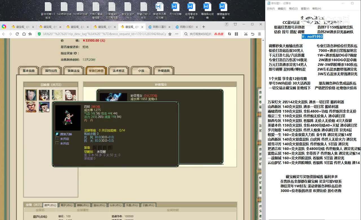Image resolution: width=361 pixels, height=220 pixels.
Task: Open the 天梯双魔装备搭配 desktop file
Action: coord(96,11)
